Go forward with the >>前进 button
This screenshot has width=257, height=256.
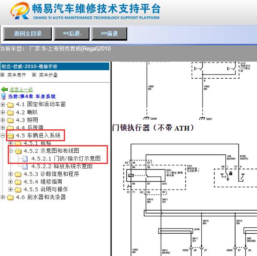109,34
